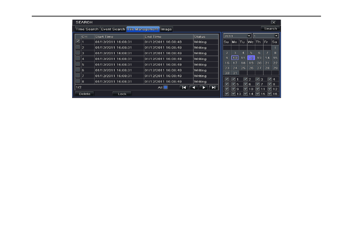
Task: Pick day 1 in the calendar
Action: coord(275,47)
